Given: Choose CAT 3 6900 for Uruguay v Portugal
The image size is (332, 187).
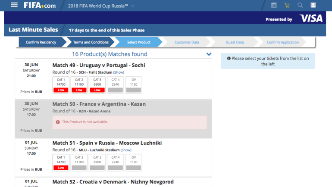Looking at the screenshot, I should click(97, 85).
